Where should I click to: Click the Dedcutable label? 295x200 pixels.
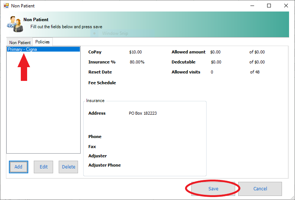(x=184, y=62)
